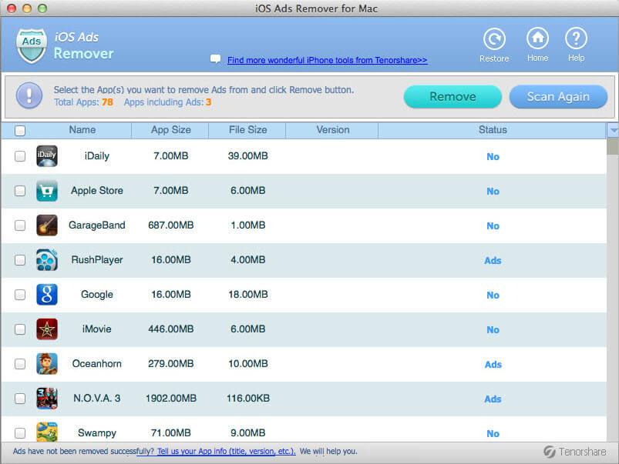This screenshot has height=464, width=619.
Task: Enable the N.O.V.A. 3 checkbox
Action: click(20, 399)
